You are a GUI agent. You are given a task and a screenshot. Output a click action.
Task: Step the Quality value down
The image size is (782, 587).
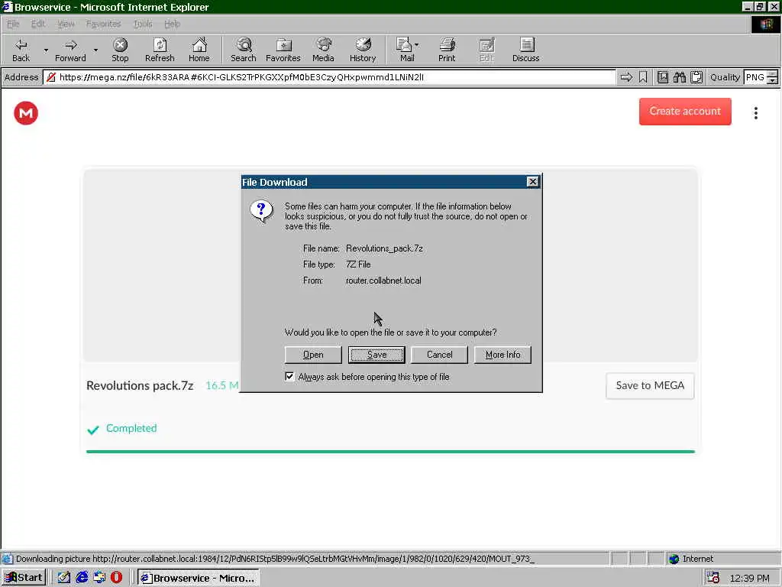pyautogui.click(x=773, y=80)
